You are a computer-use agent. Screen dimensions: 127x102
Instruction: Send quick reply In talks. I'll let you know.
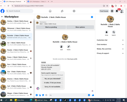(53, 83)
